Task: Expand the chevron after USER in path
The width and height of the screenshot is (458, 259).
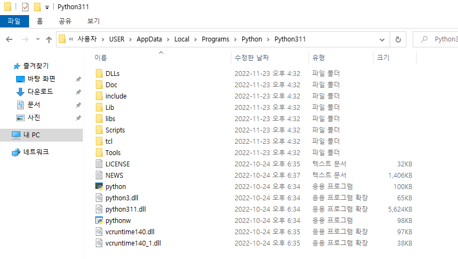Action: tap(130, 39)
